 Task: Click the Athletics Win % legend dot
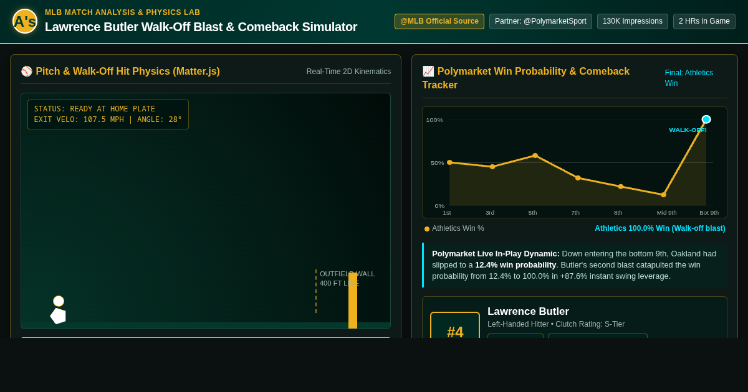click(427, 229)
